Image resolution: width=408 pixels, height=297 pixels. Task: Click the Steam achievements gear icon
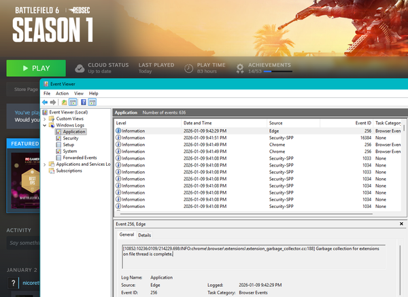[x=240, y=68]
